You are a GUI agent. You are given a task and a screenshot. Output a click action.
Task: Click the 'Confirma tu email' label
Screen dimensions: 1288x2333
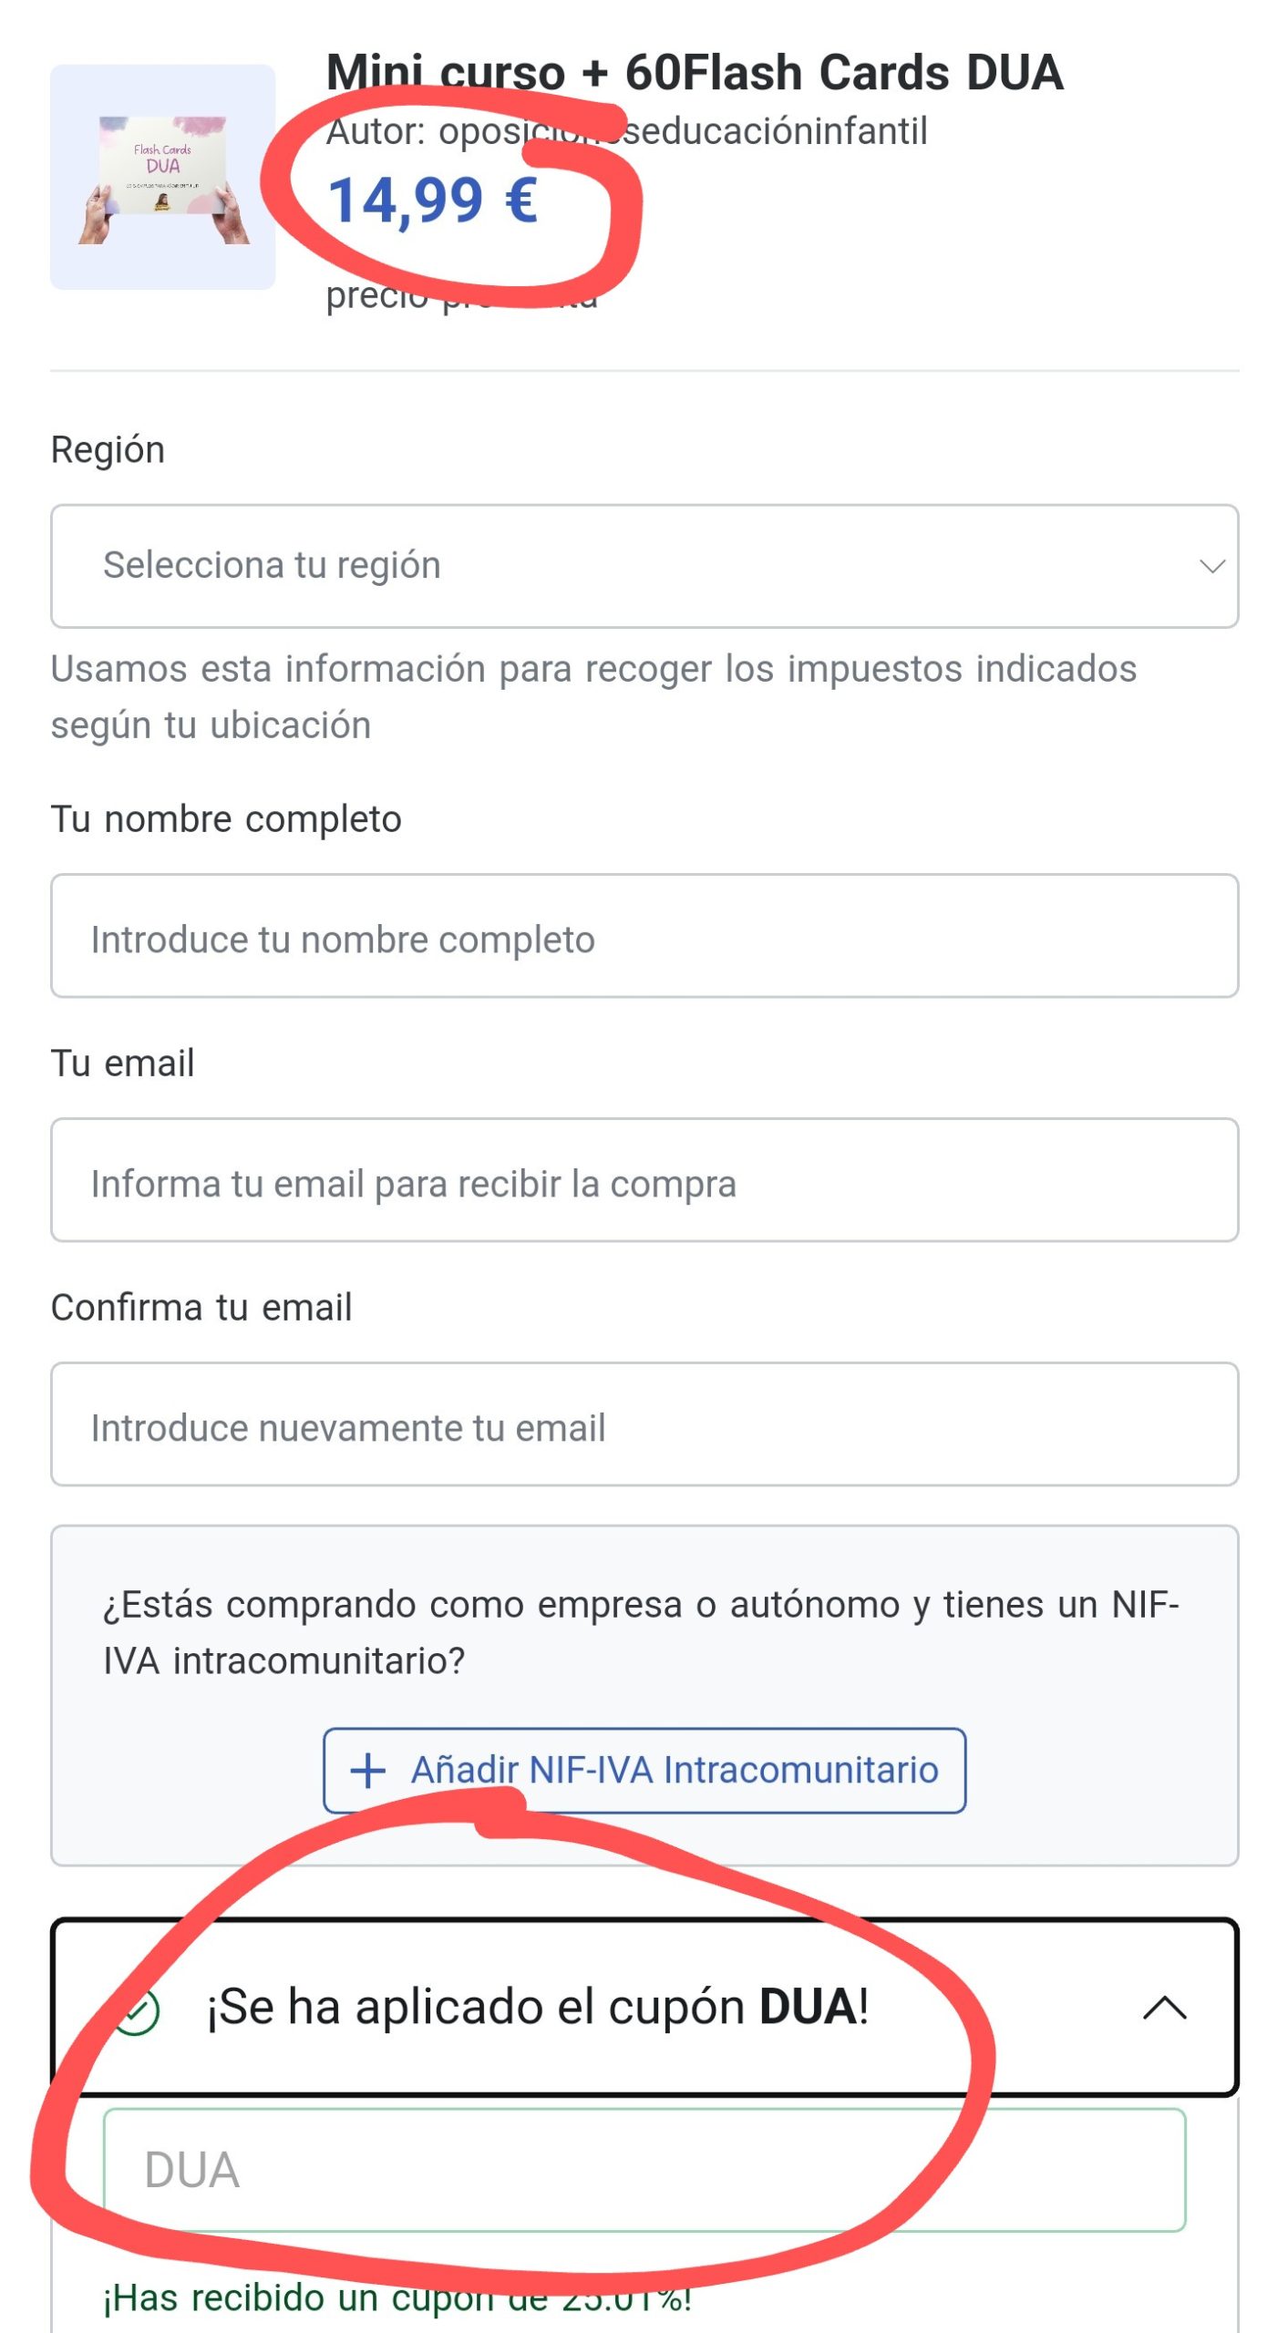[201, 1308]
